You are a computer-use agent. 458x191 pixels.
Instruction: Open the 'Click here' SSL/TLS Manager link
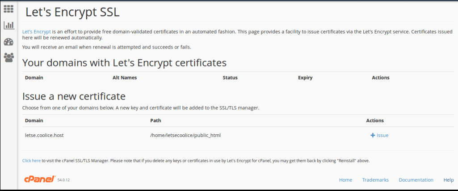click(32, 160)
